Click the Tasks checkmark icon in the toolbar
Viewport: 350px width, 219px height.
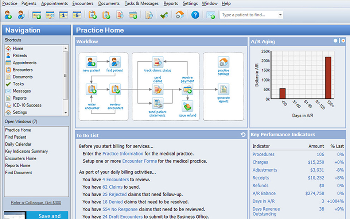164,15
